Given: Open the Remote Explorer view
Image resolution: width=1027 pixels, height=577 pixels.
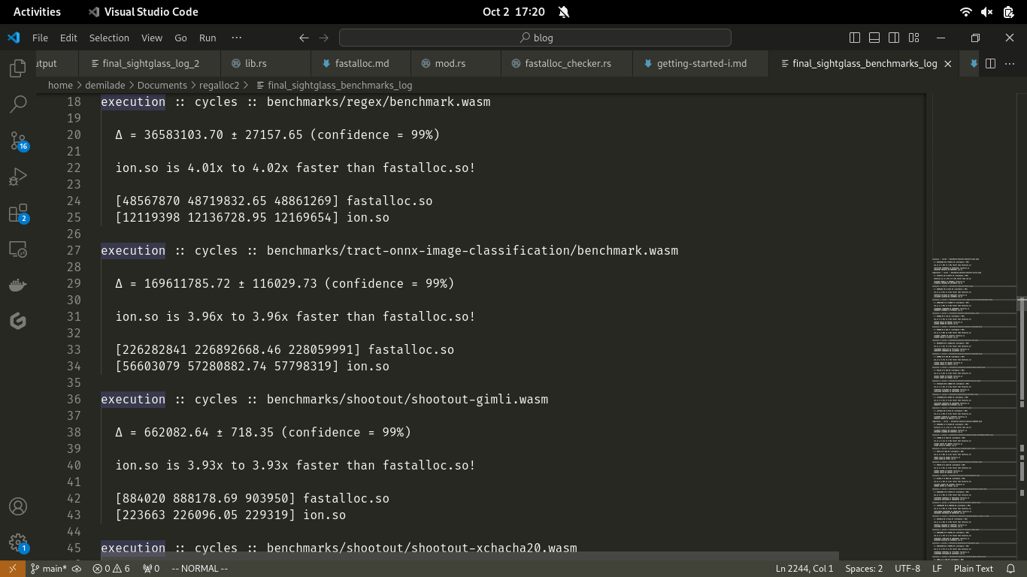Looking at the screenshot, I should (x=18, y=249).
